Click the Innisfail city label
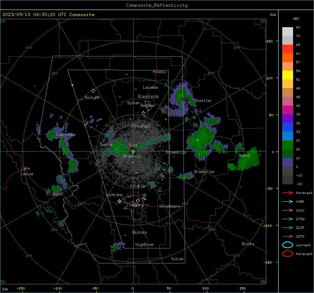Viewport: 314px width, 293px height. pyautogui.click(x=141, y=126)
